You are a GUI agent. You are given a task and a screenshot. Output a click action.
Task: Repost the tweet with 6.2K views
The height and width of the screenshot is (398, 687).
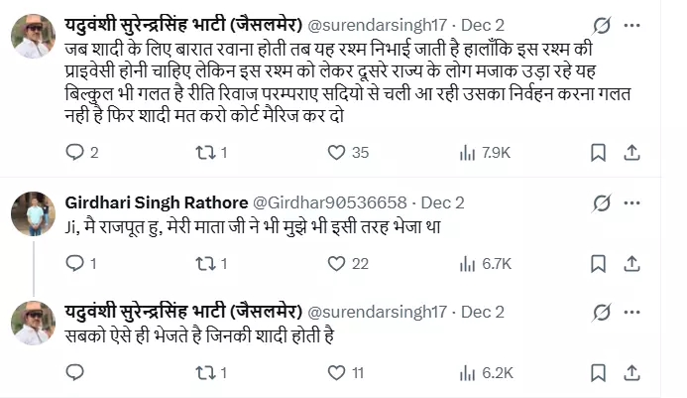[x=204, y=373]
